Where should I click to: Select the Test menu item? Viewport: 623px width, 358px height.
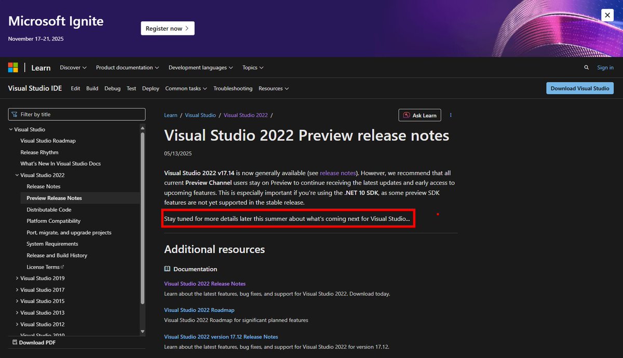[x=131, y=88]
